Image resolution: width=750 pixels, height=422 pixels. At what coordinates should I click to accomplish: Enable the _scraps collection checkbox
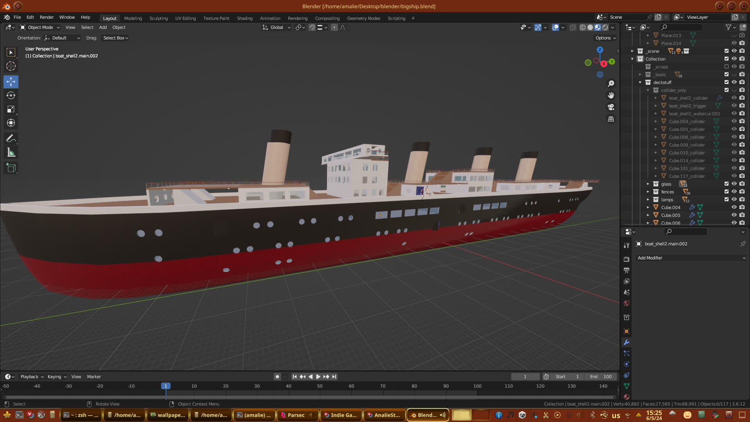(726, 66)
